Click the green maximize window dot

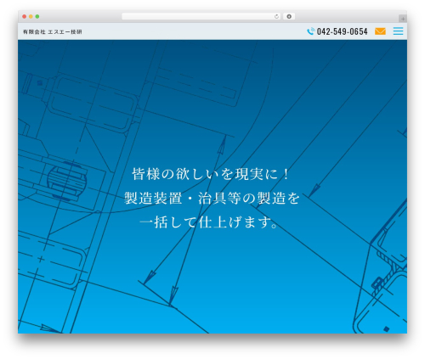[x=37, y=16]
